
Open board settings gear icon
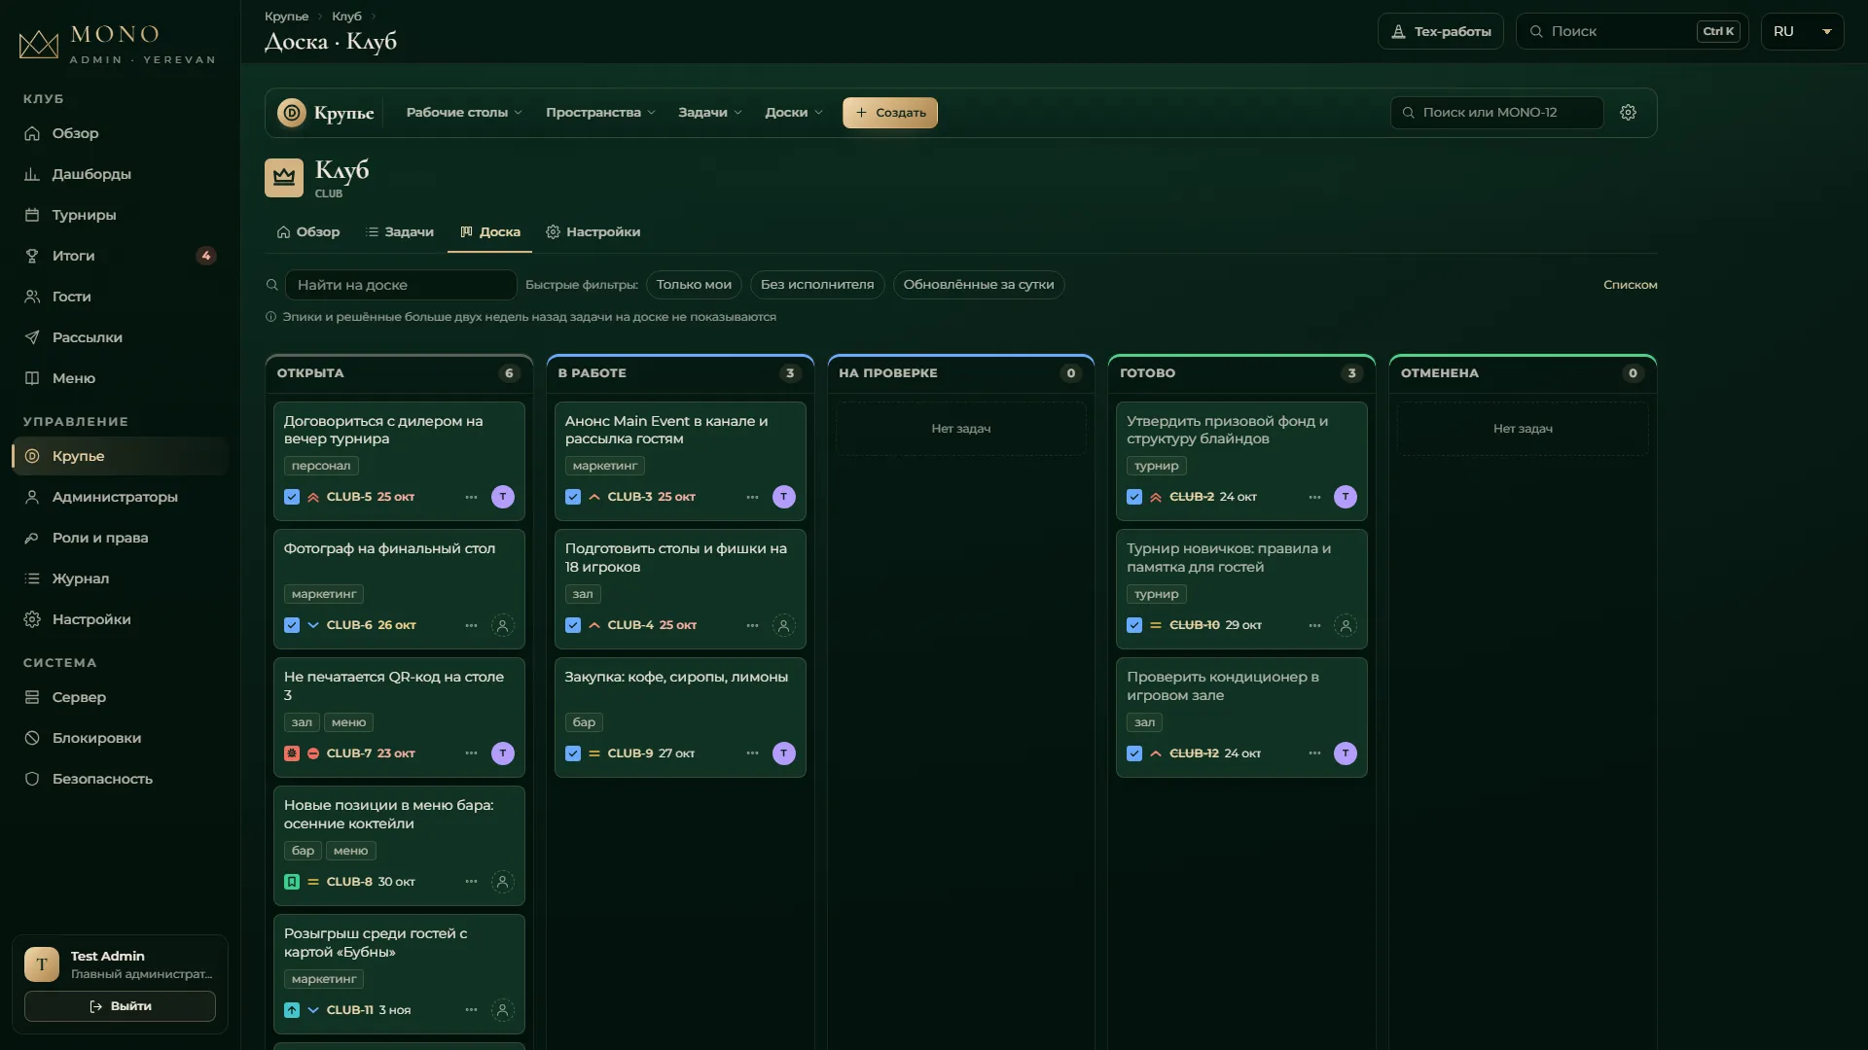[x=1628, y=113]
